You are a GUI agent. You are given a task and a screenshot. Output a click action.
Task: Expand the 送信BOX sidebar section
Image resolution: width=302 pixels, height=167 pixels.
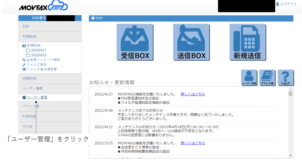[50, 78]
